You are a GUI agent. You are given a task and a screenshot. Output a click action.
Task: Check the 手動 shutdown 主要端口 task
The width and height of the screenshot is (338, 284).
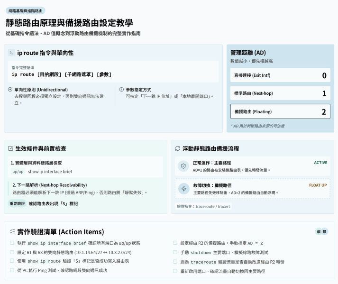tap(175, 252)
